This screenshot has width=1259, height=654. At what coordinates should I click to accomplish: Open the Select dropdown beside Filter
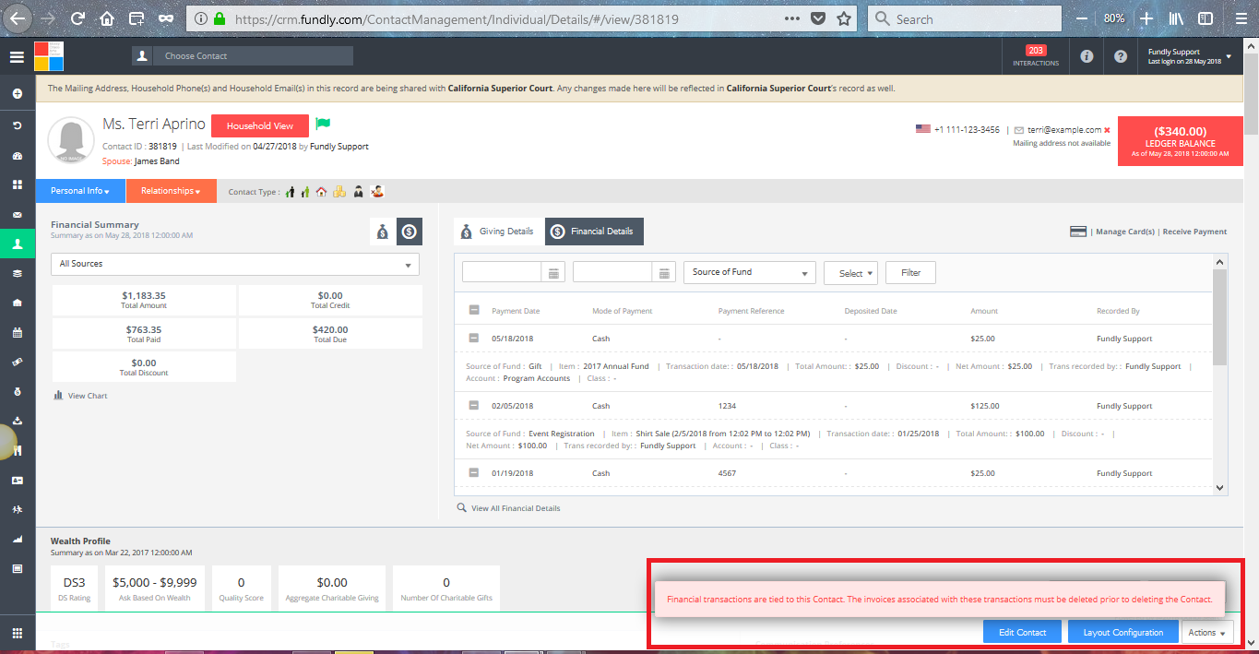pyautogui.click(x=850, y=273)
